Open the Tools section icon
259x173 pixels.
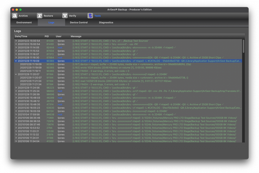point(90,16)
